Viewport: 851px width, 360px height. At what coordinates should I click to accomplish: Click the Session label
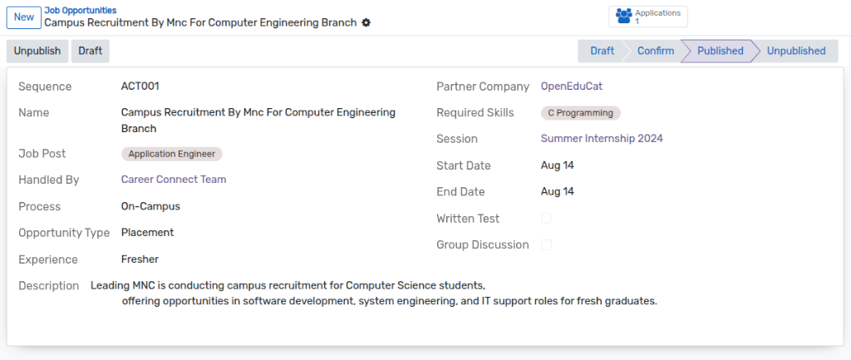coord(457,139)
